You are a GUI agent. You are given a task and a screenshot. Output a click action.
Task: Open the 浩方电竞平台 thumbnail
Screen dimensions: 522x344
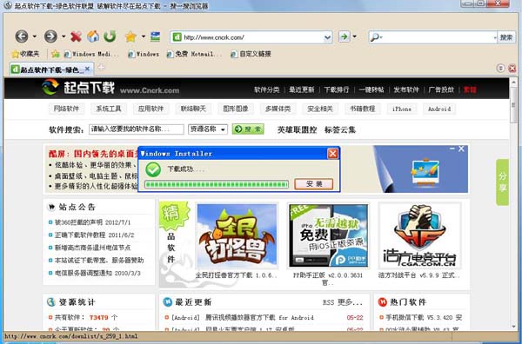tap(420, 236)
